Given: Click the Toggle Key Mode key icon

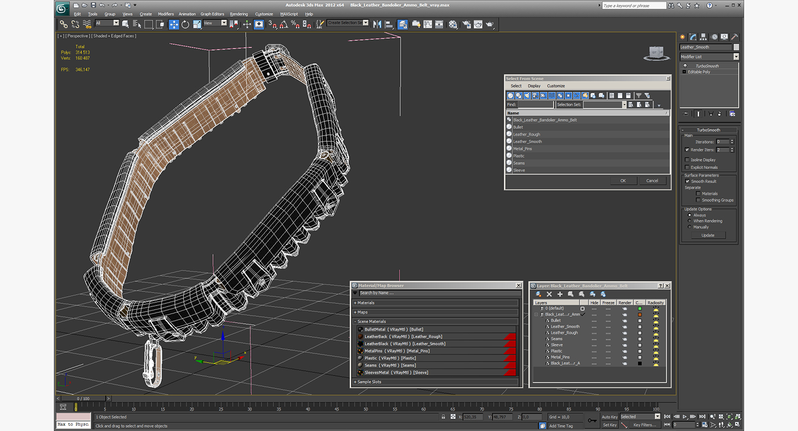Looking at the screenshot, I should click(592, 420).
